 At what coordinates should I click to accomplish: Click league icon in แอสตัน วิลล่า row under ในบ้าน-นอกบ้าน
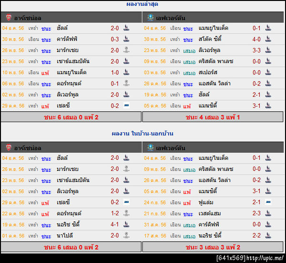[268, 180]
